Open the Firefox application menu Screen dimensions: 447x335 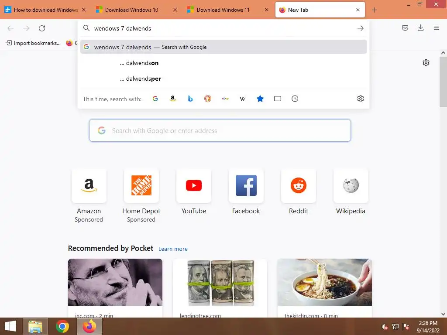pyautogui.click(x=436, y=28)
